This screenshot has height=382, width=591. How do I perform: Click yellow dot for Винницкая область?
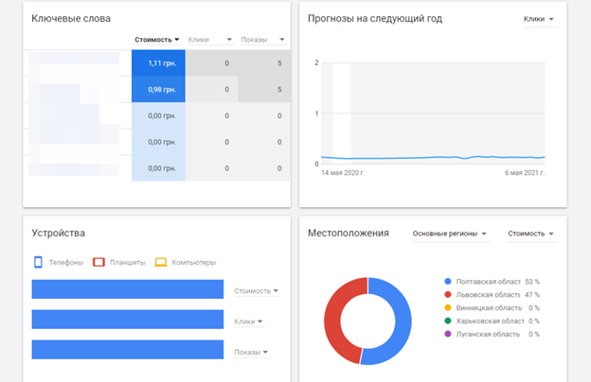(447, 308)
